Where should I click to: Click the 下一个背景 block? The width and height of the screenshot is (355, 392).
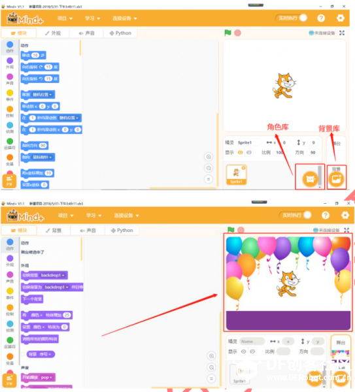(32, 299)
